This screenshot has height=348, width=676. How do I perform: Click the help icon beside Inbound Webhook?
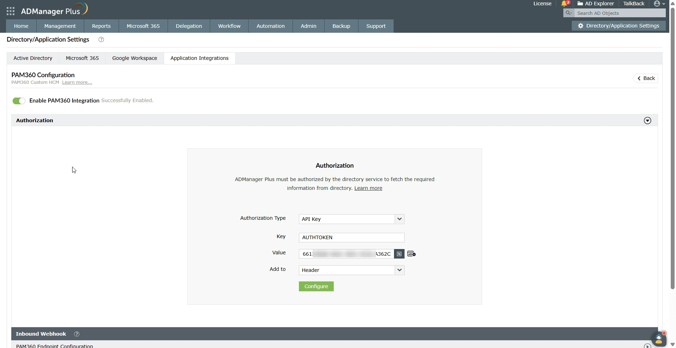coord(77,334)
